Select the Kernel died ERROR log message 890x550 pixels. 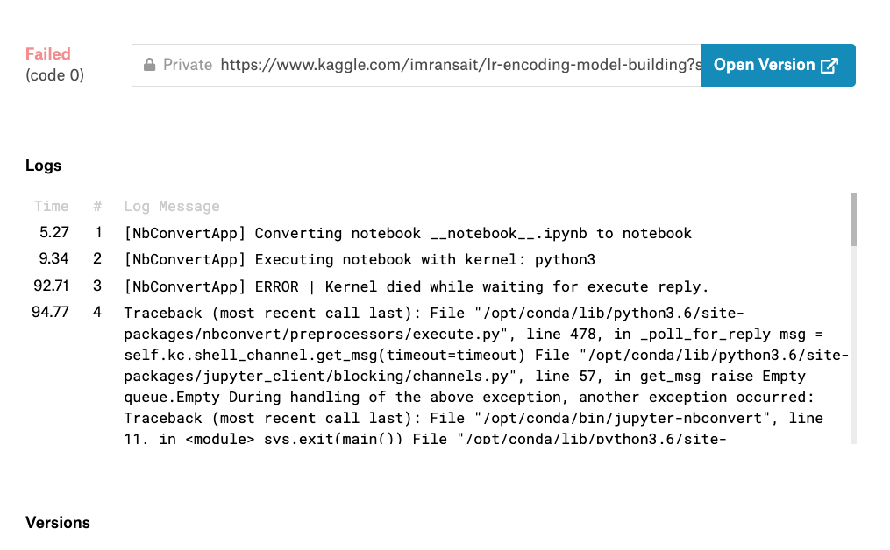[416, 286]
